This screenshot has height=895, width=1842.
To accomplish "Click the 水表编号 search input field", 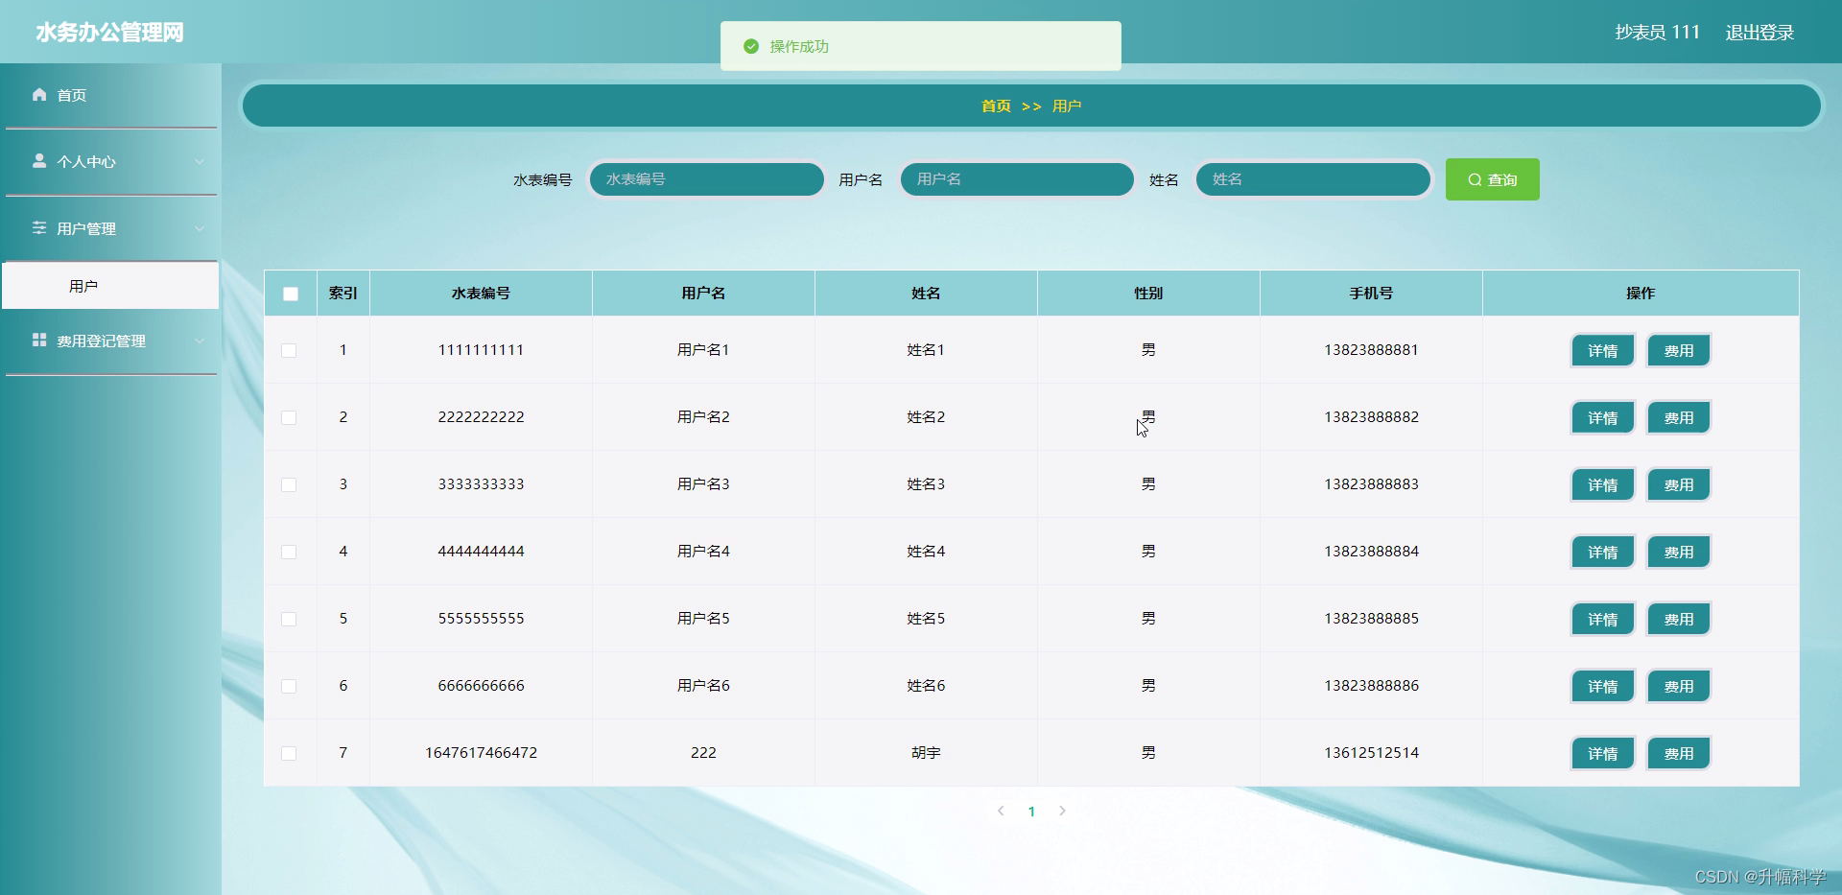I will click(706, 179).
